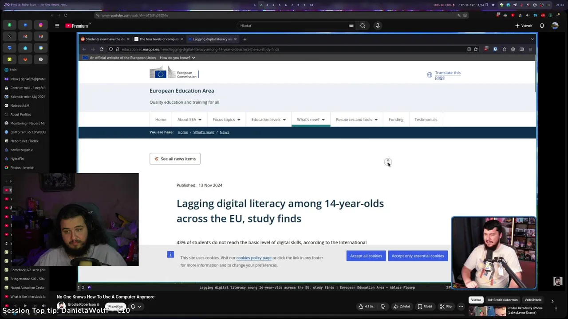
Task: Click the 'Translate this page' link
Action: 447,75
